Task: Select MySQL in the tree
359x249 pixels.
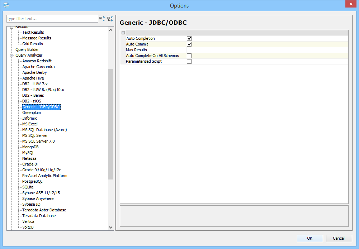Action: point(28,153)
